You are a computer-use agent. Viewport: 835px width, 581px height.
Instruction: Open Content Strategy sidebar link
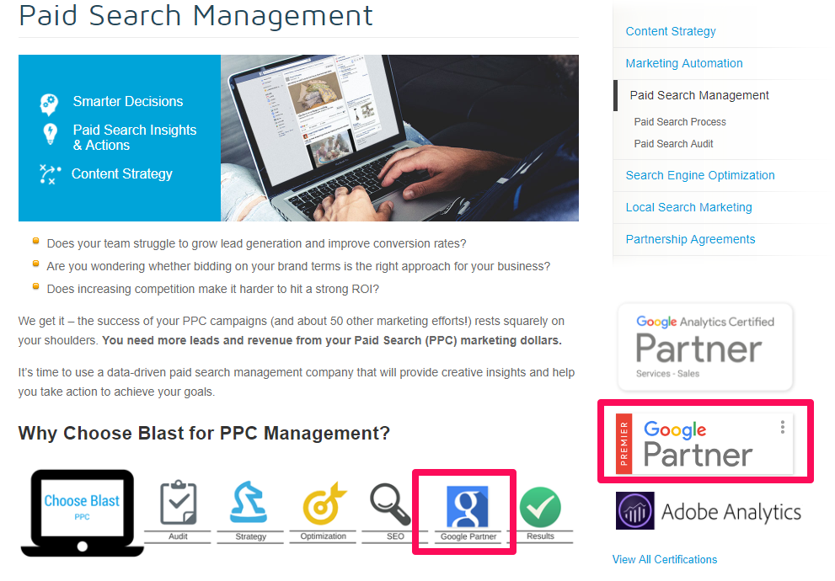click(671, 31)
